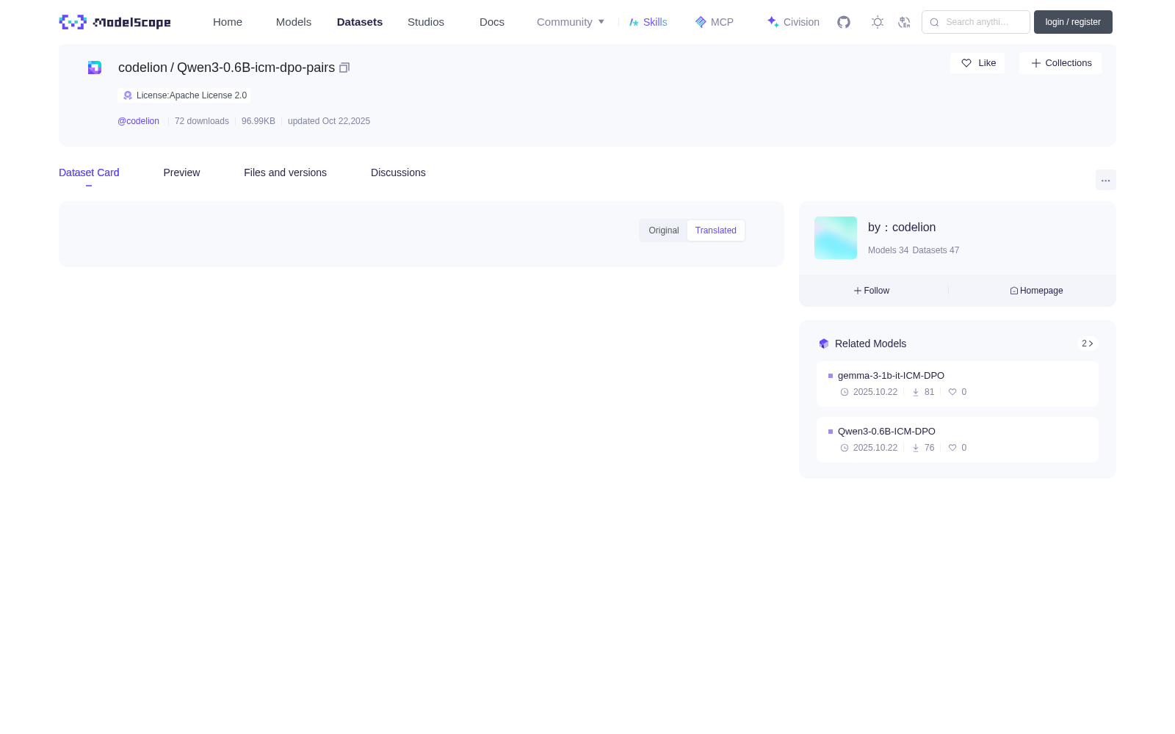Toggle the light/dark theme sun icon
This screenshot has height=734, width=1175.
pos(878,22)
